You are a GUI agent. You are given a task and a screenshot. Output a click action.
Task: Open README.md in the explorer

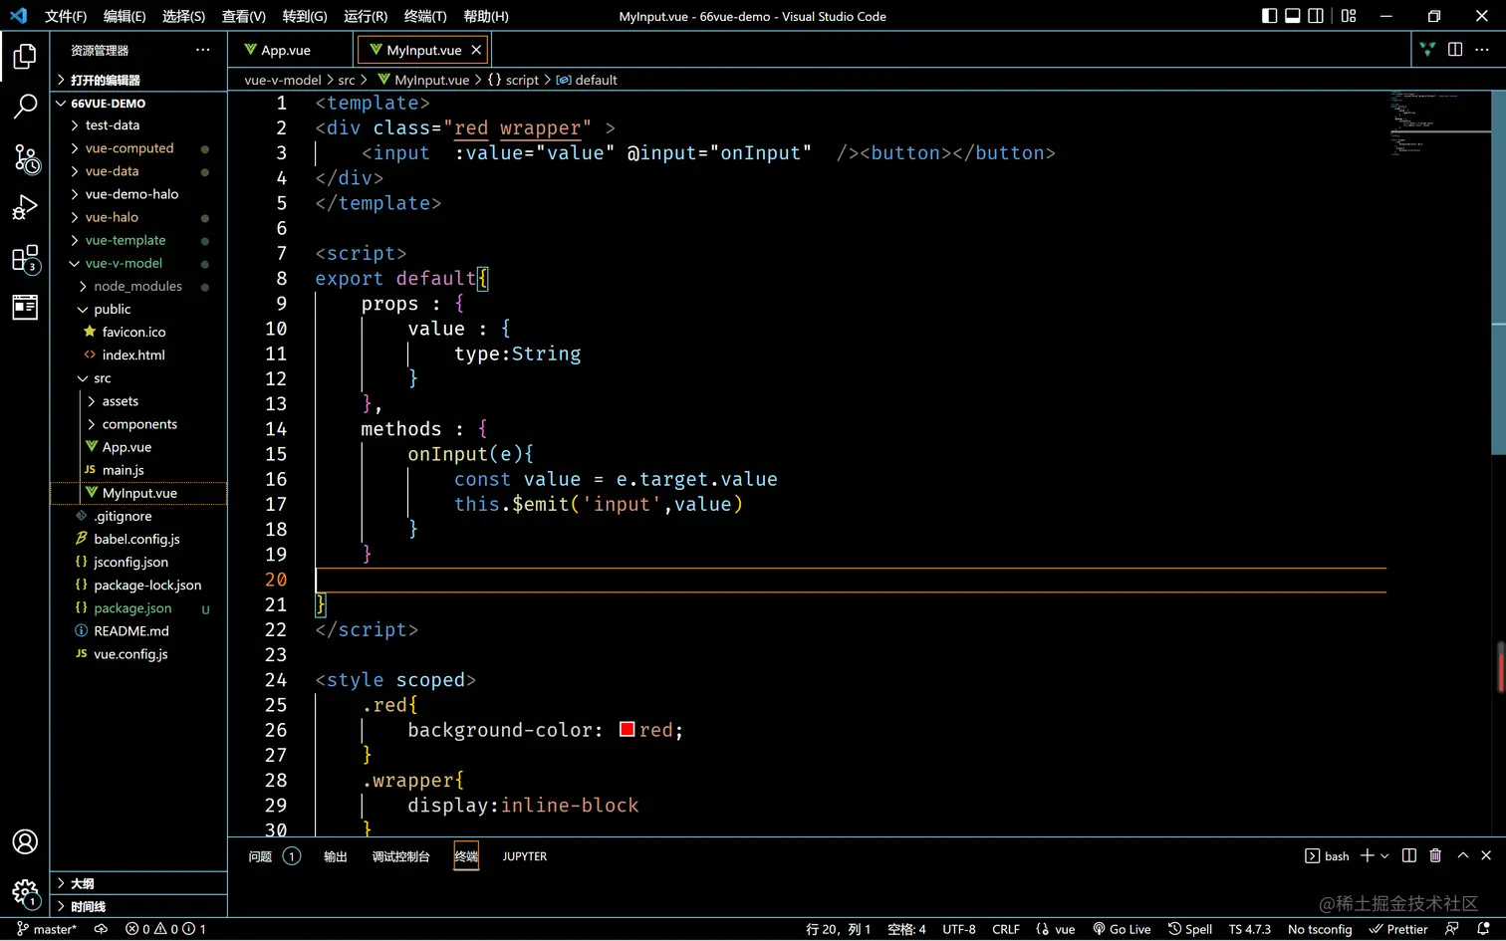point(139,631)
